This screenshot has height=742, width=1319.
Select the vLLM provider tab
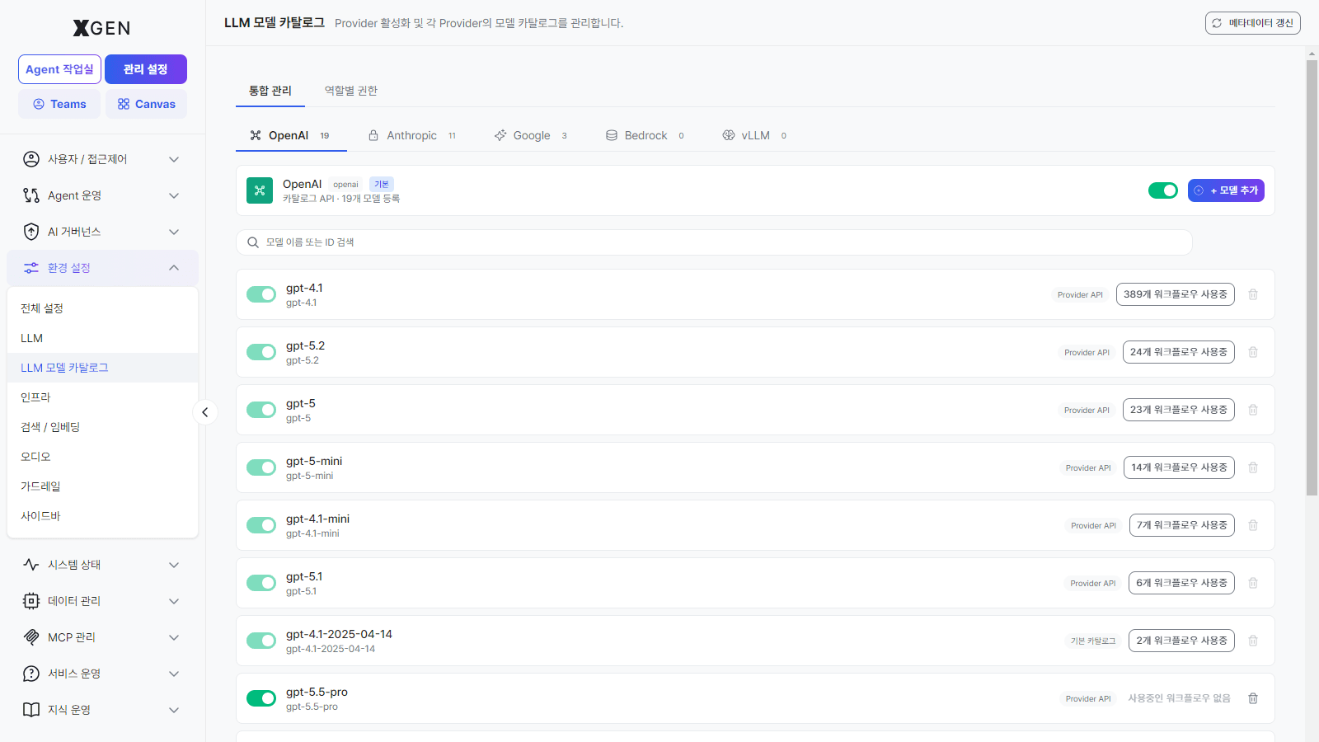pyautogui.click(x=754, y=135)
